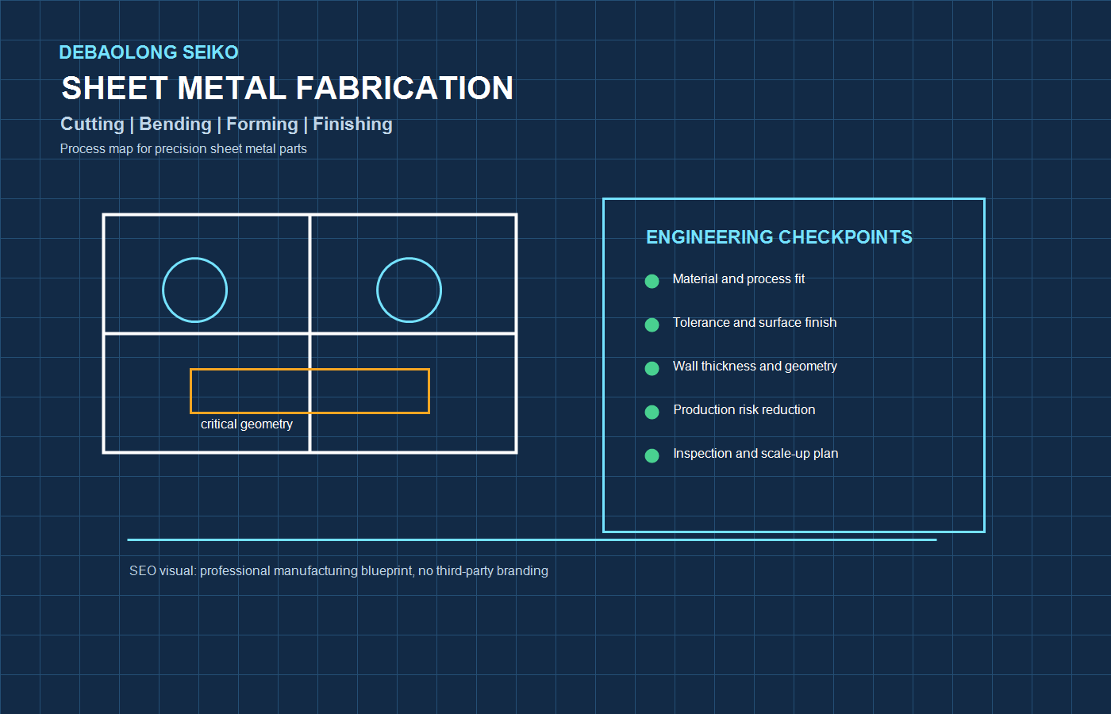Viewport: 1111px width, 714px height.
Task: Click the green dot beside Tolerance and surface finish
Action: (652, 324)
